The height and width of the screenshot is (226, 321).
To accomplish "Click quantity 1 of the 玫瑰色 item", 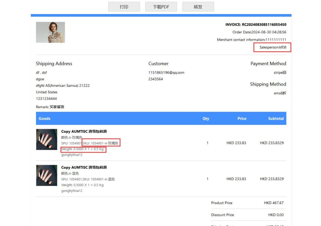I will pyautogui.click(x=208, y=143).
